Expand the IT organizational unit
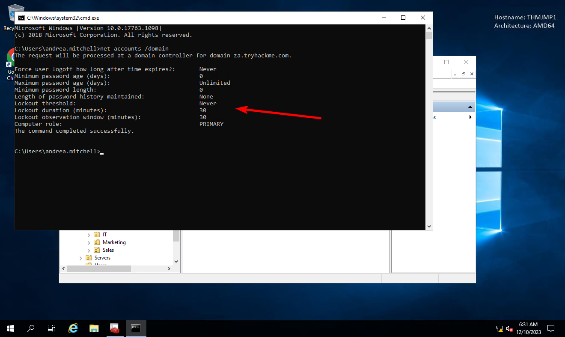This screenshot has width=565, height=337. (89, 235)
